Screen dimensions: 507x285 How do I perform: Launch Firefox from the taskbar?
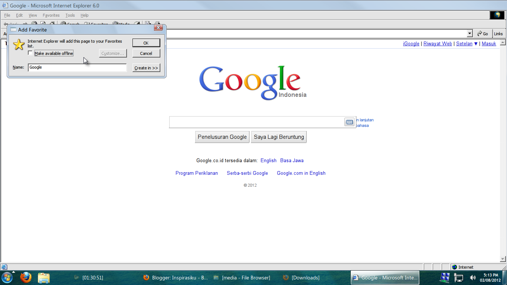point(26,277)
